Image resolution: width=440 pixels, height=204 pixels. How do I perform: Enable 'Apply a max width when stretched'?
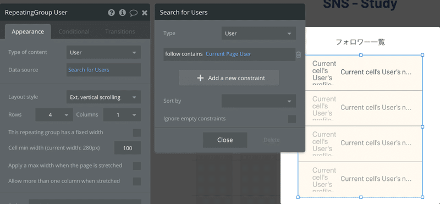tap(137, 166)
